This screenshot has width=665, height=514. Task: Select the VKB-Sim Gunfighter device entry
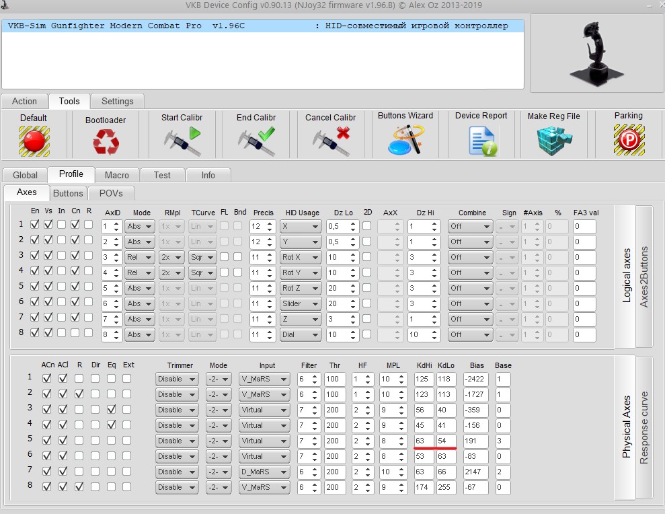262,26
